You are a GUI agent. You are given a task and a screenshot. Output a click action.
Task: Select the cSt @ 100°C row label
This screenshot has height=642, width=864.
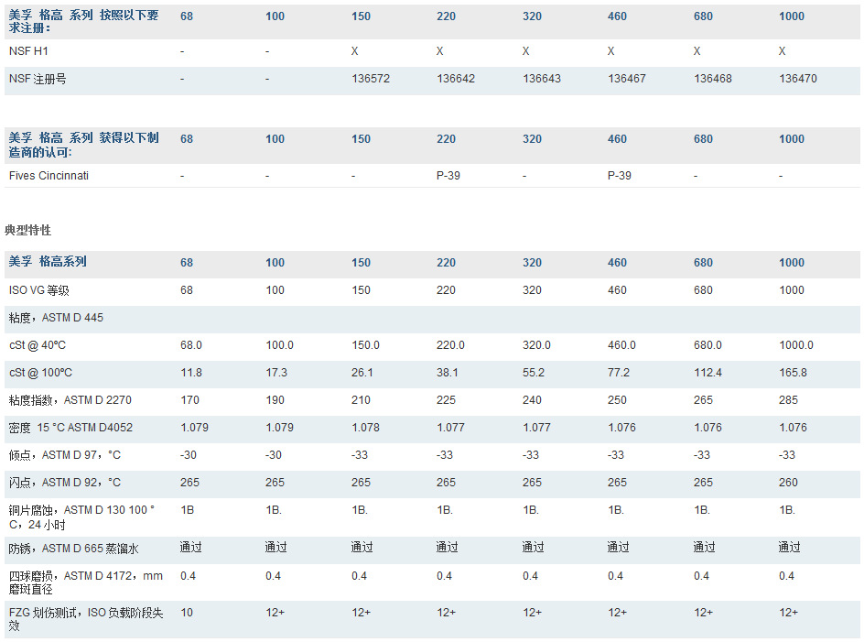40,373
